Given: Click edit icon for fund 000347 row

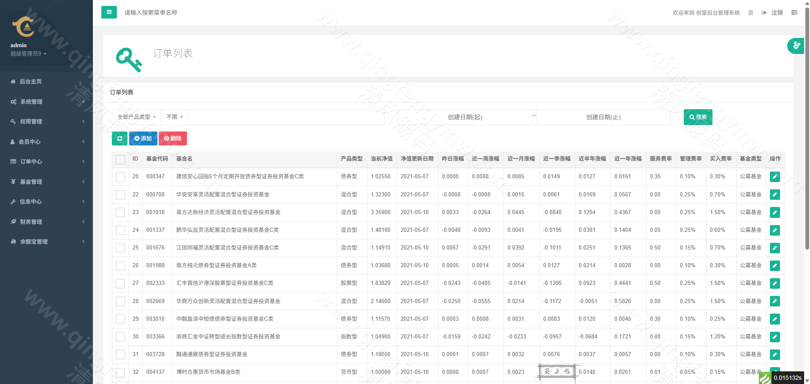Looking at the screenshot, I should point(775,177).
